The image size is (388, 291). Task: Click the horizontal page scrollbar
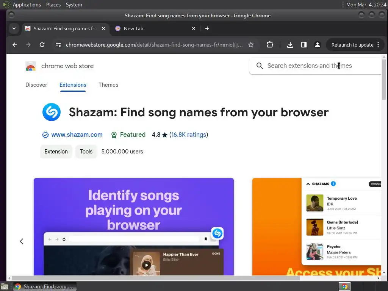(x=156, y=278)
